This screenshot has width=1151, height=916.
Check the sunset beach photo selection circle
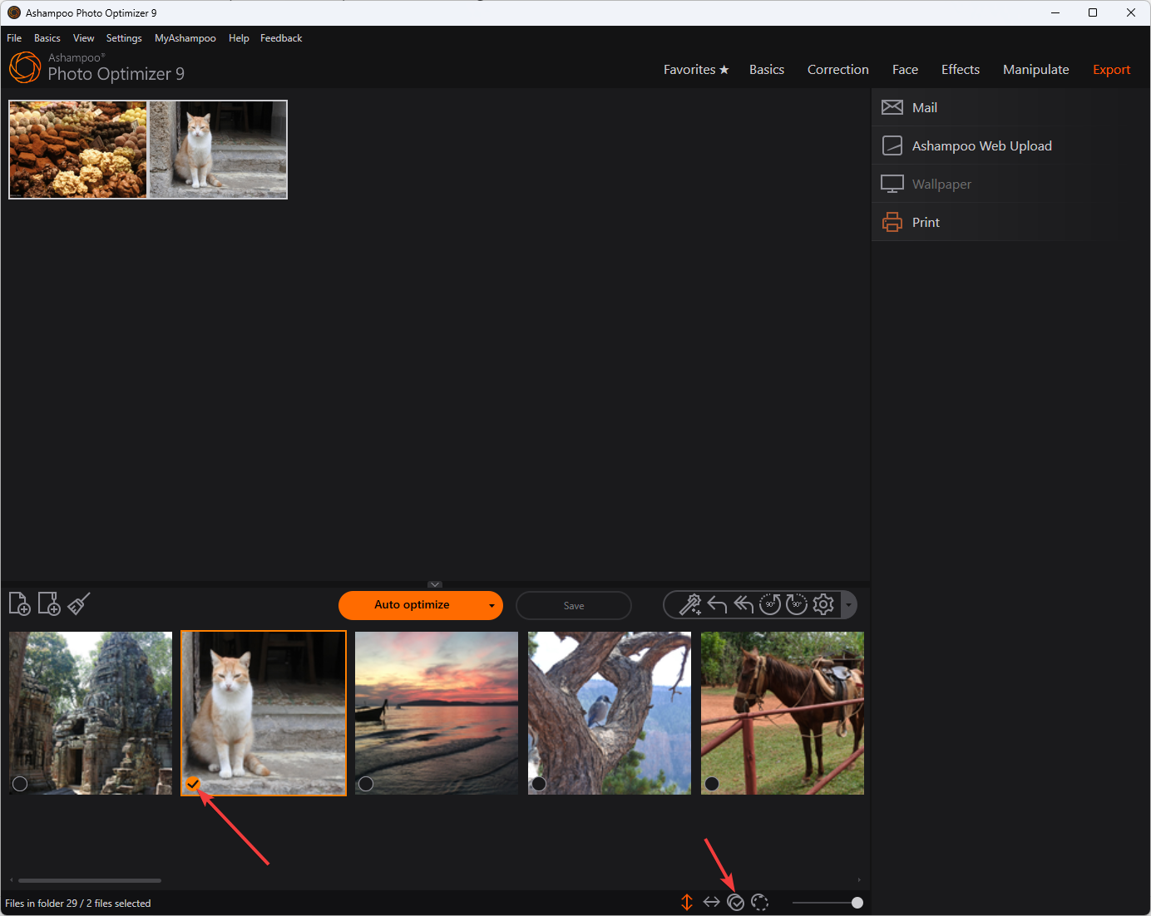366,784
